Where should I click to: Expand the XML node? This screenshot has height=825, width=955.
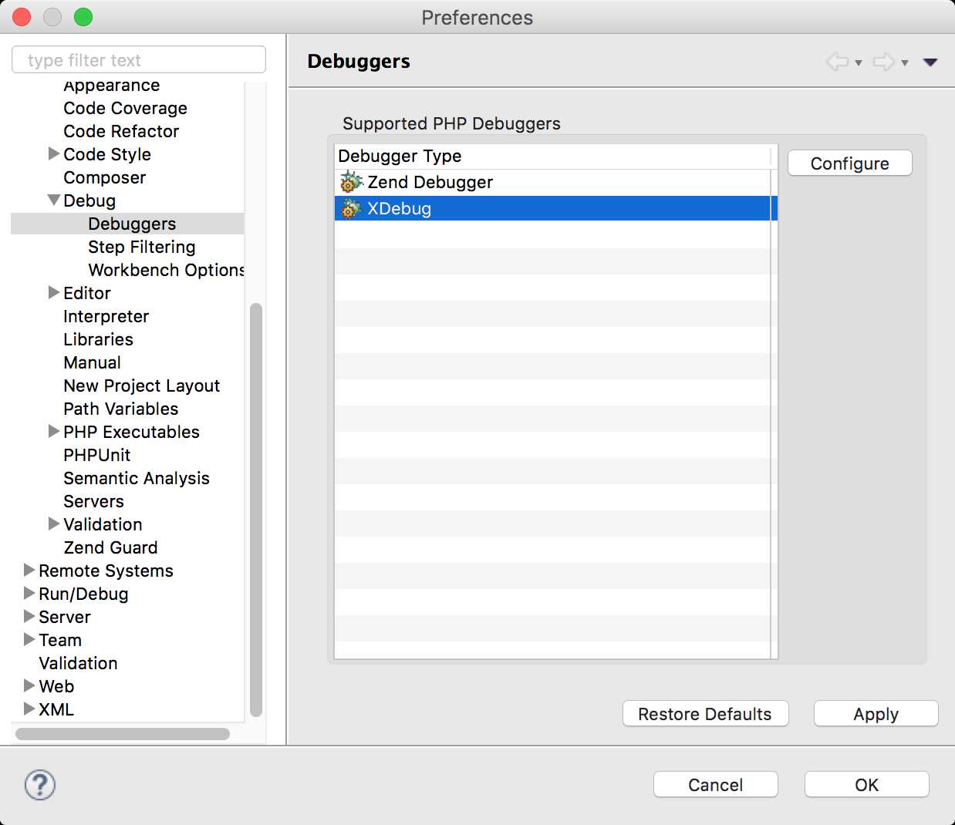(29, 709)
